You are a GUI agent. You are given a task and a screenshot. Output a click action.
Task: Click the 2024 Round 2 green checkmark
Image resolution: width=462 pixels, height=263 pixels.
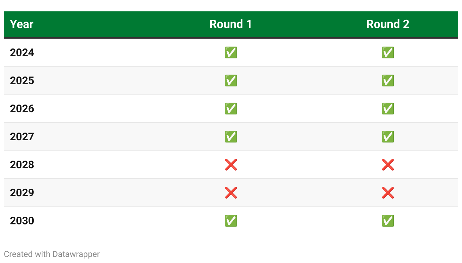[x=388, y=53]
